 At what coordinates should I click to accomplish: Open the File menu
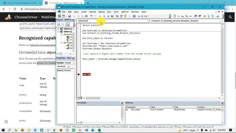pos(64,12)
